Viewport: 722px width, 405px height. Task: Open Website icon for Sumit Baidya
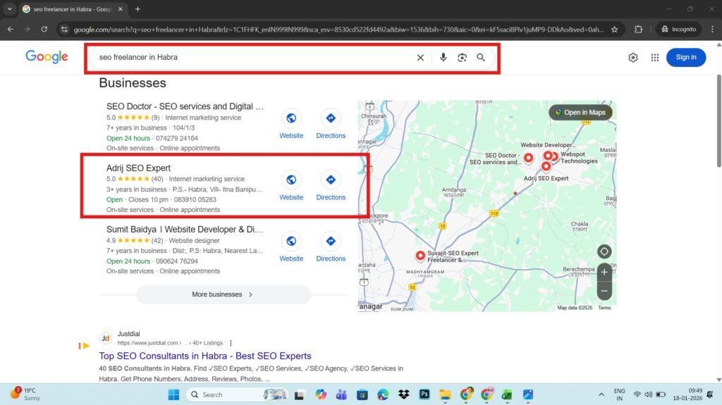pos(291,241)
